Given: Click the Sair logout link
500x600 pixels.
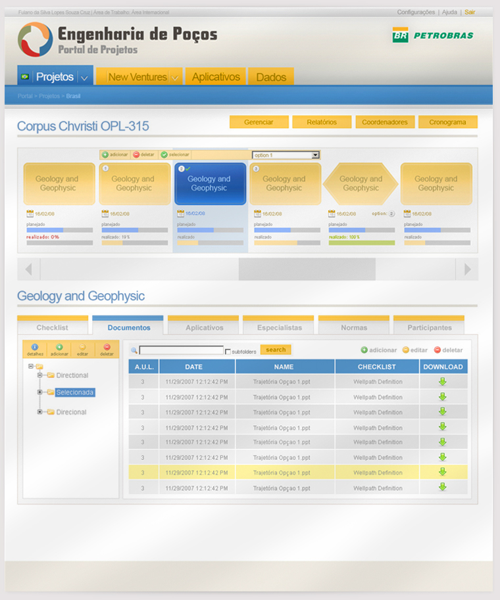Looking at the screenshot, I should tap(470, 12).
